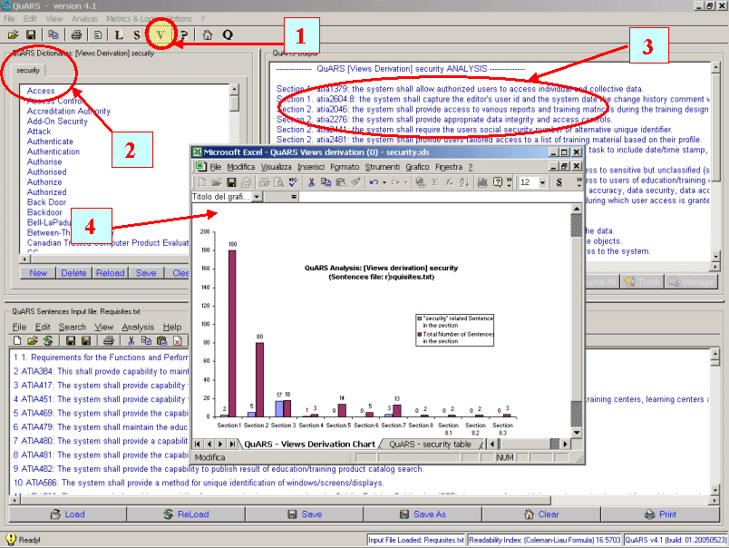Image resolution: width=729 pixels, height=548 pixels.
Task: Select 'Add-On Security' in the dictionary list
Action: point(57,122)
